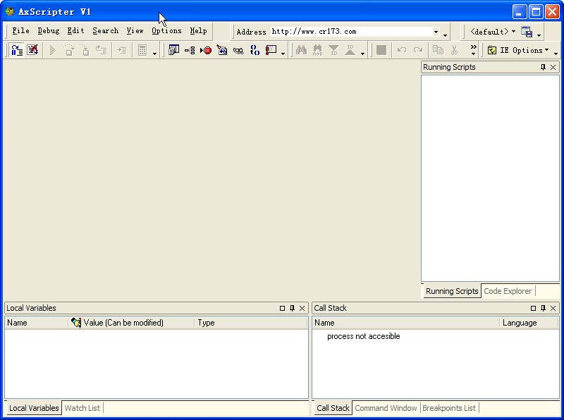This screenshot has width=564, height=420.
Task: Toggle pin on Call Stack panel
Action: coord(543,309)
